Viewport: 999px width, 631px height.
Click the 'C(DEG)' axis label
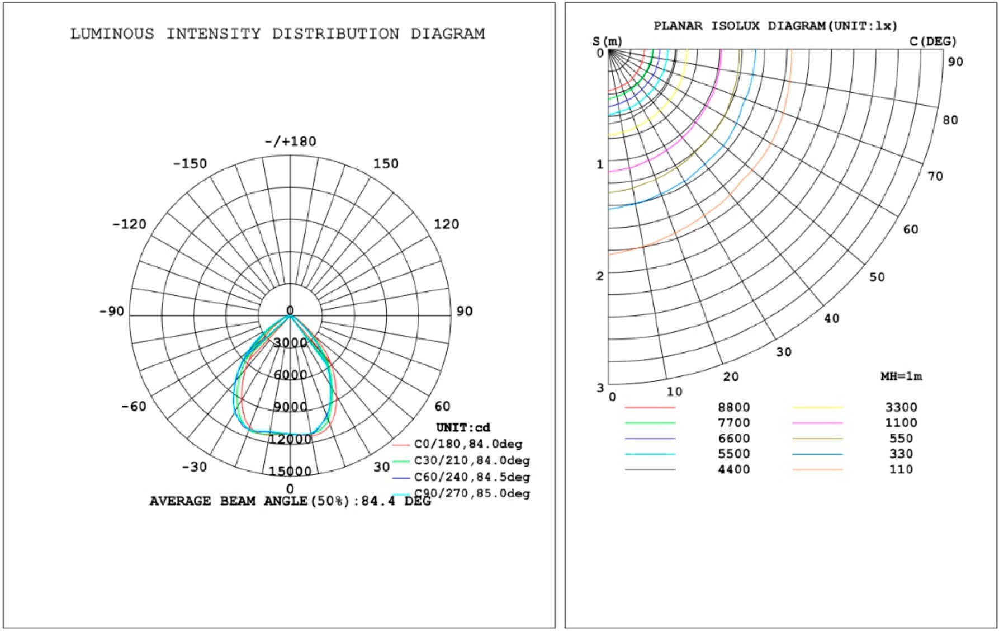pos(933,41)
